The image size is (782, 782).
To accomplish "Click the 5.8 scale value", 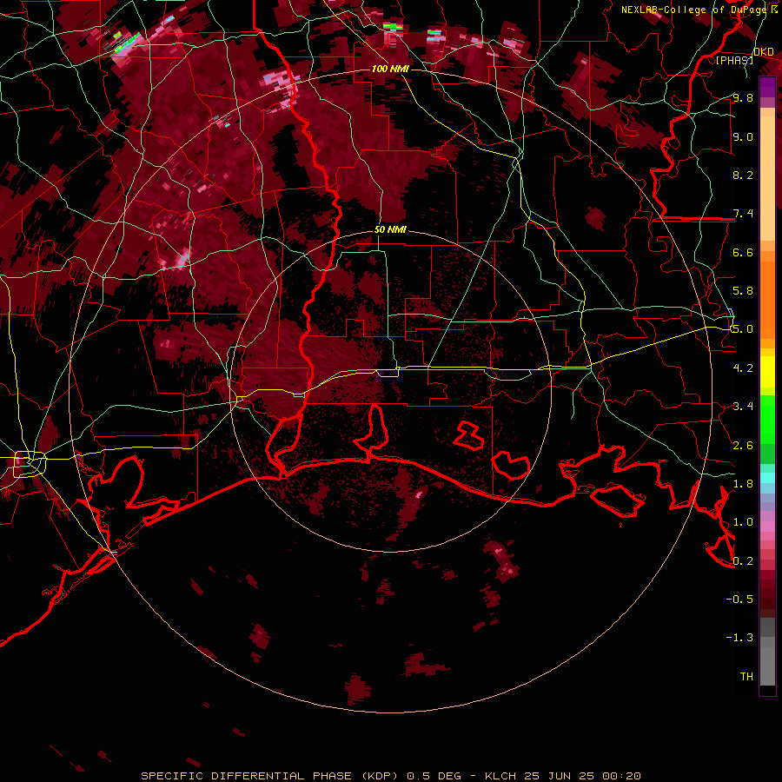I will point(742,291).
